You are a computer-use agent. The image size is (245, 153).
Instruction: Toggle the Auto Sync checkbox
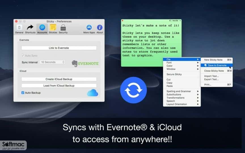pyautogui.click(x=23, y=56)
